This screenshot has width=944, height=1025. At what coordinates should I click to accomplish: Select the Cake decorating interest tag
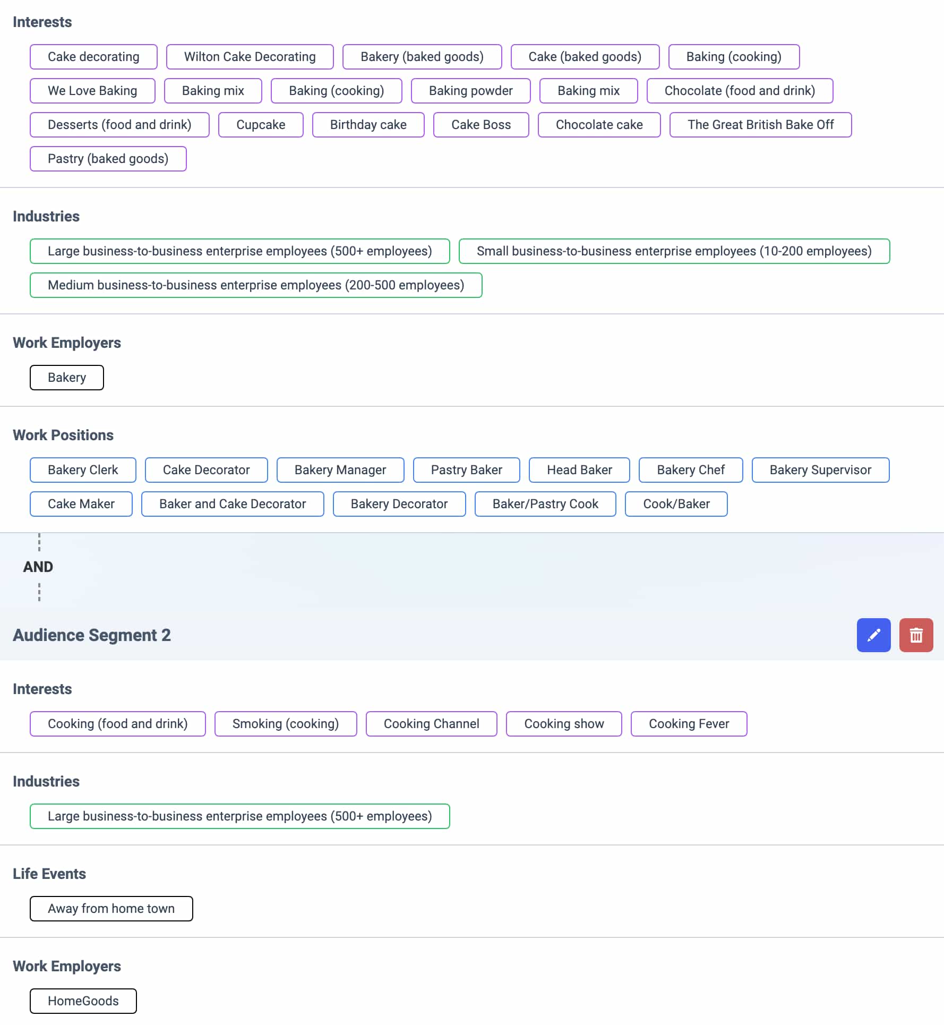[x=93, y=57]
